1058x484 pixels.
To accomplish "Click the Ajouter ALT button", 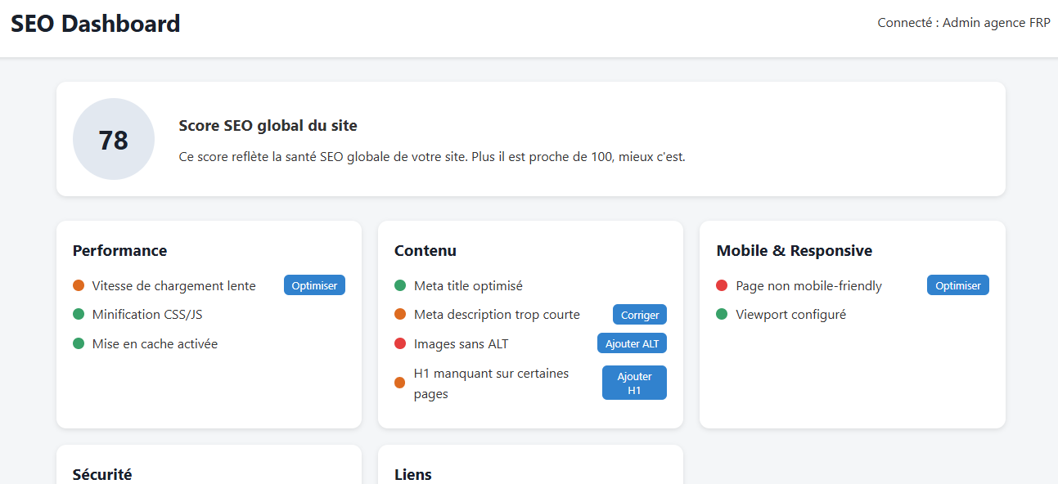I will pyautogui.click(x=632, y=343).
